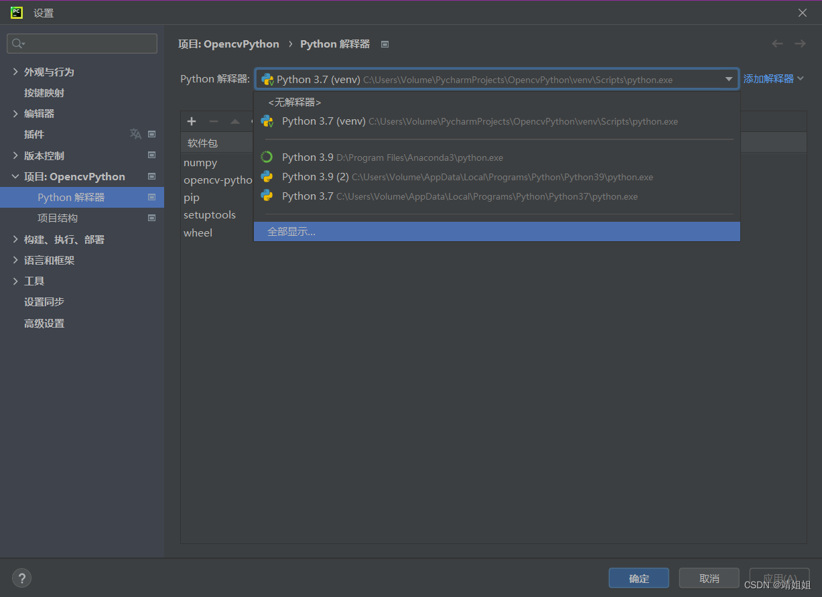Click the Anaconda icon beside Python 3.9
Image resolution: width=822 pixels, height=597 pixels.
coord(266,156)
